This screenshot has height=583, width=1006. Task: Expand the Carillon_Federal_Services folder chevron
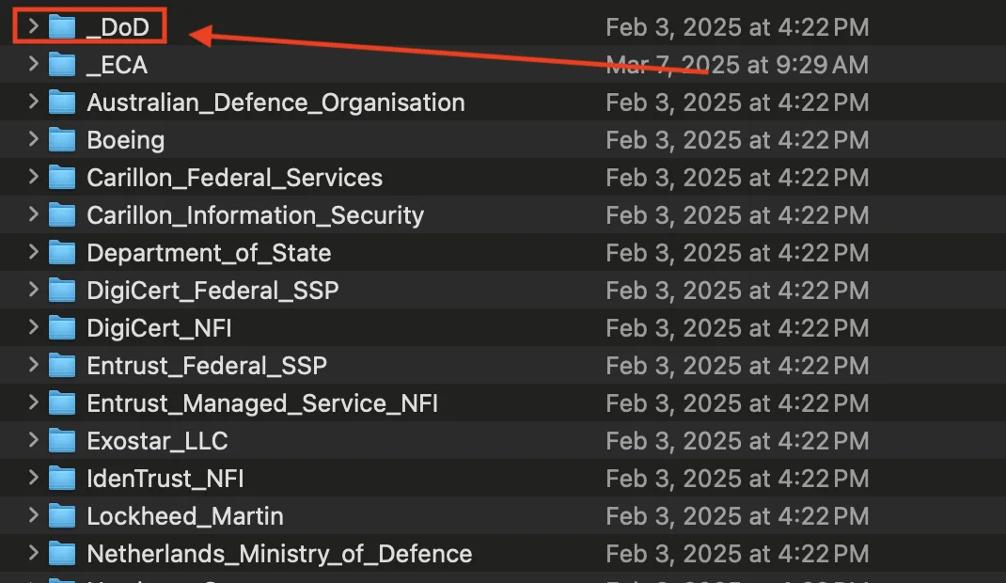[x=33, y=177]
